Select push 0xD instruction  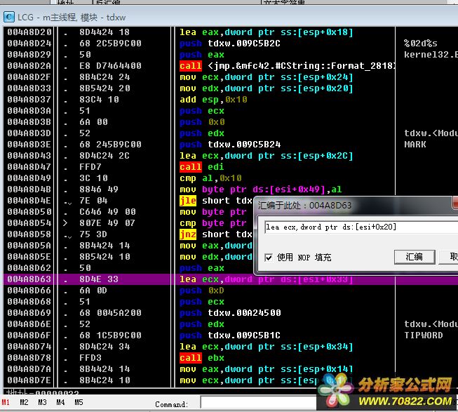202,291
